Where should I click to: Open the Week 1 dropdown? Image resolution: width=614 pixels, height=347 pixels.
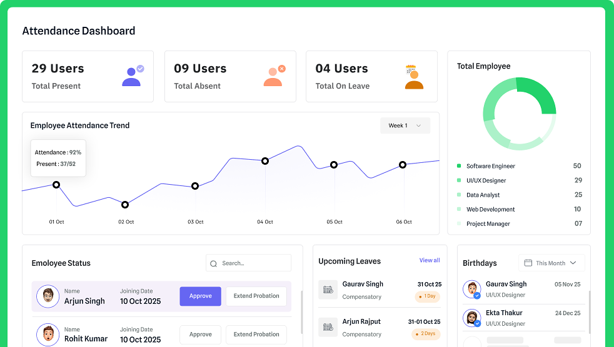coord(405,125)
